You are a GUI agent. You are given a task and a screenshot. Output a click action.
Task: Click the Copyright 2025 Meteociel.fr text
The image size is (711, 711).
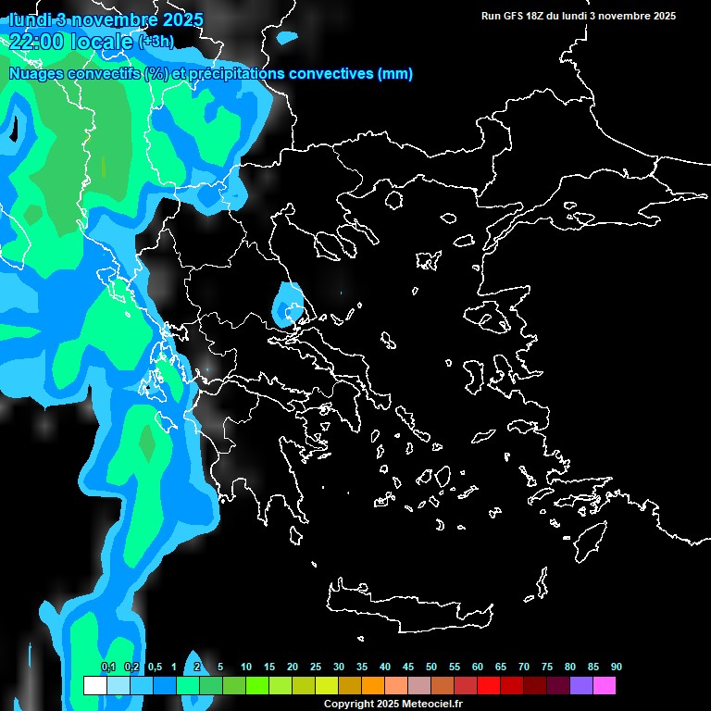click(x=393, y=704)
